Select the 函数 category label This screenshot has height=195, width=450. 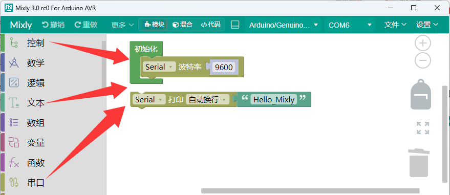pos(36,163)
